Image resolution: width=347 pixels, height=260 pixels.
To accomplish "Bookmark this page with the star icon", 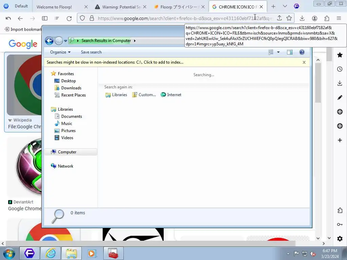I will [x=289, y=18].
